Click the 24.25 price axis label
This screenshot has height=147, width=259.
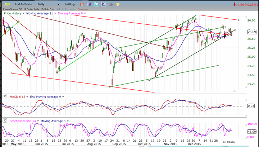coord(251,84)
